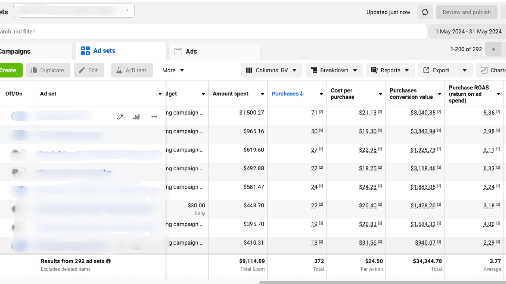Click the pencil edit icon in first row
This screenshot has height=284, width=506.
click(x=120, y=116)
